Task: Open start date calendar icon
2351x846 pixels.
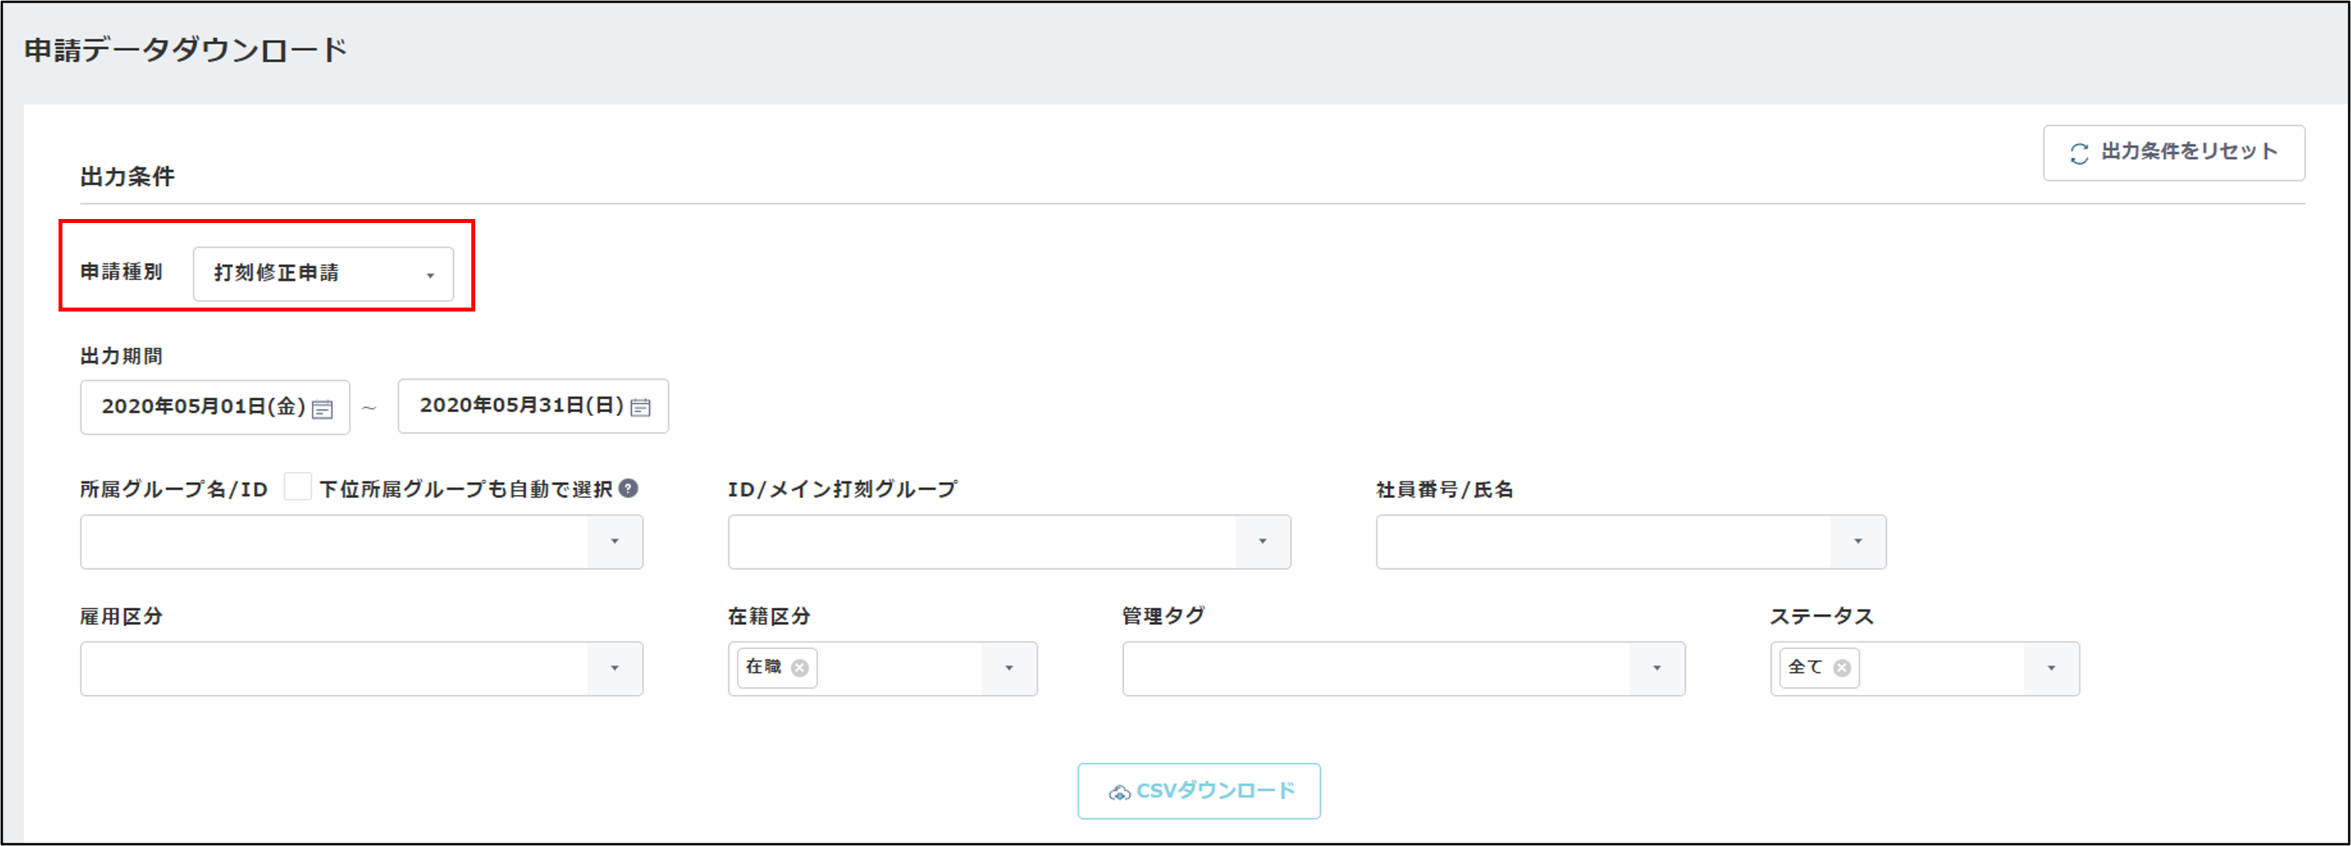Action: point(322,409)
